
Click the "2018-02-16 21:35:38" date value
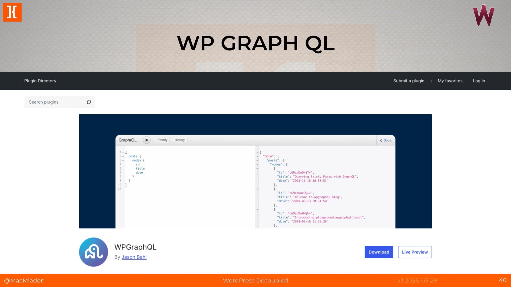click(310, 221)
